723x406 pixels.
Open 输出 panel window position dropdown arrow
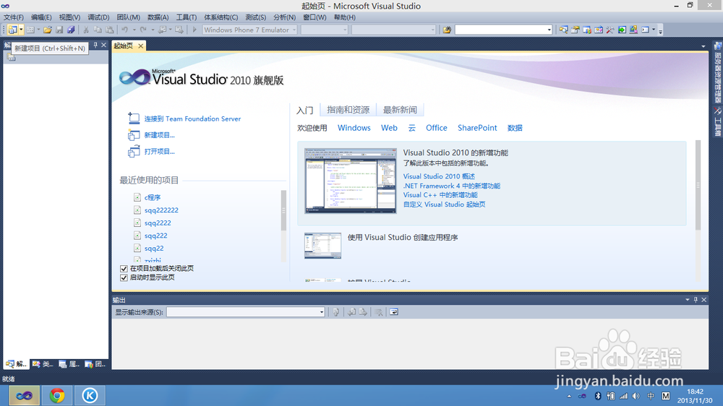688,300
